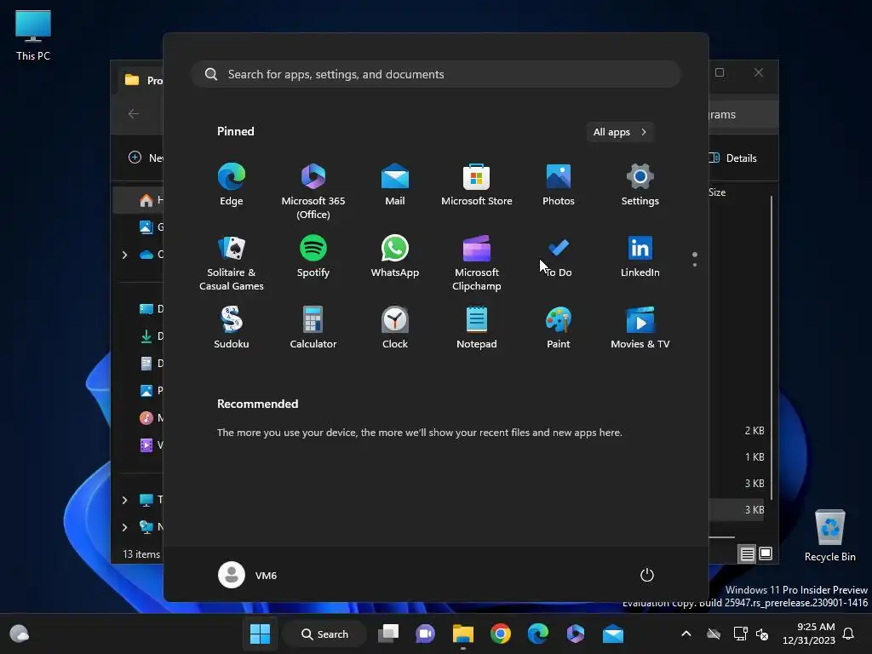Image resolution: width=872 pixels, height=654 pixels.
Task: Show hidden system tray icons
Action: [686, 634]
